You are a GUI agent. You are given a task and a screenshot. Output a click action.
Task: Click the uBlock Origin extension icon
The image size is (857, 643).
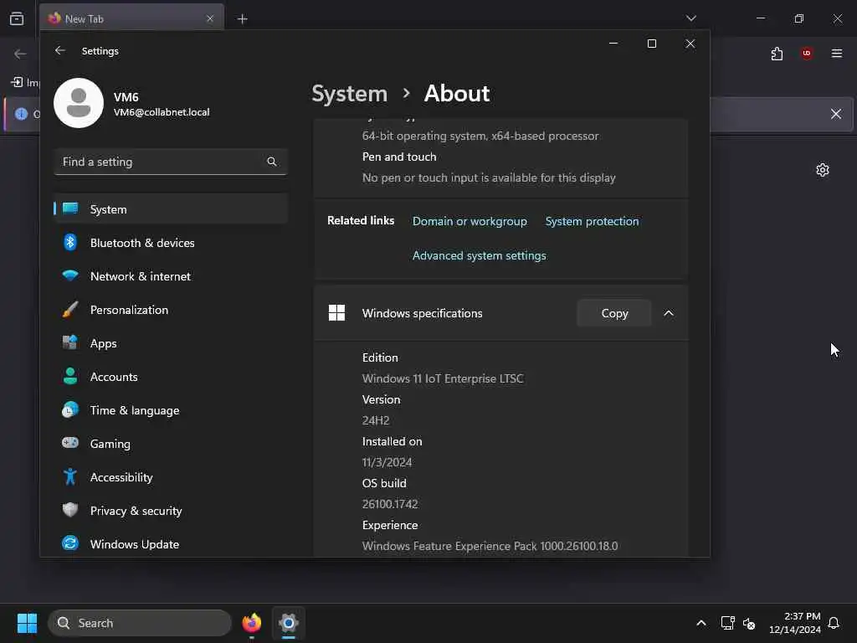coord(807,53)
